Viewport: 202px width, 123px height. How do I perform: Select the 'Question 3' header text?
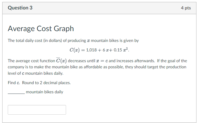pyautogui.click(x=20, y=8)
